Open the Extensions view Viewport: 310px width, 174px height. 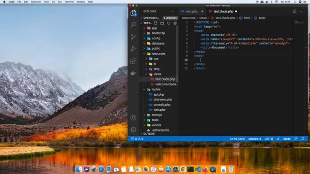(134, 61)
